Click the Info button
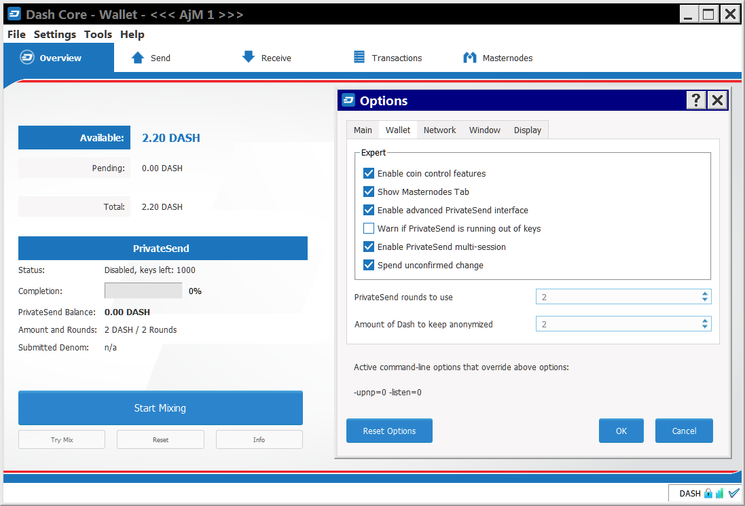The image size is (745, 506). click(x=259, y=439)
